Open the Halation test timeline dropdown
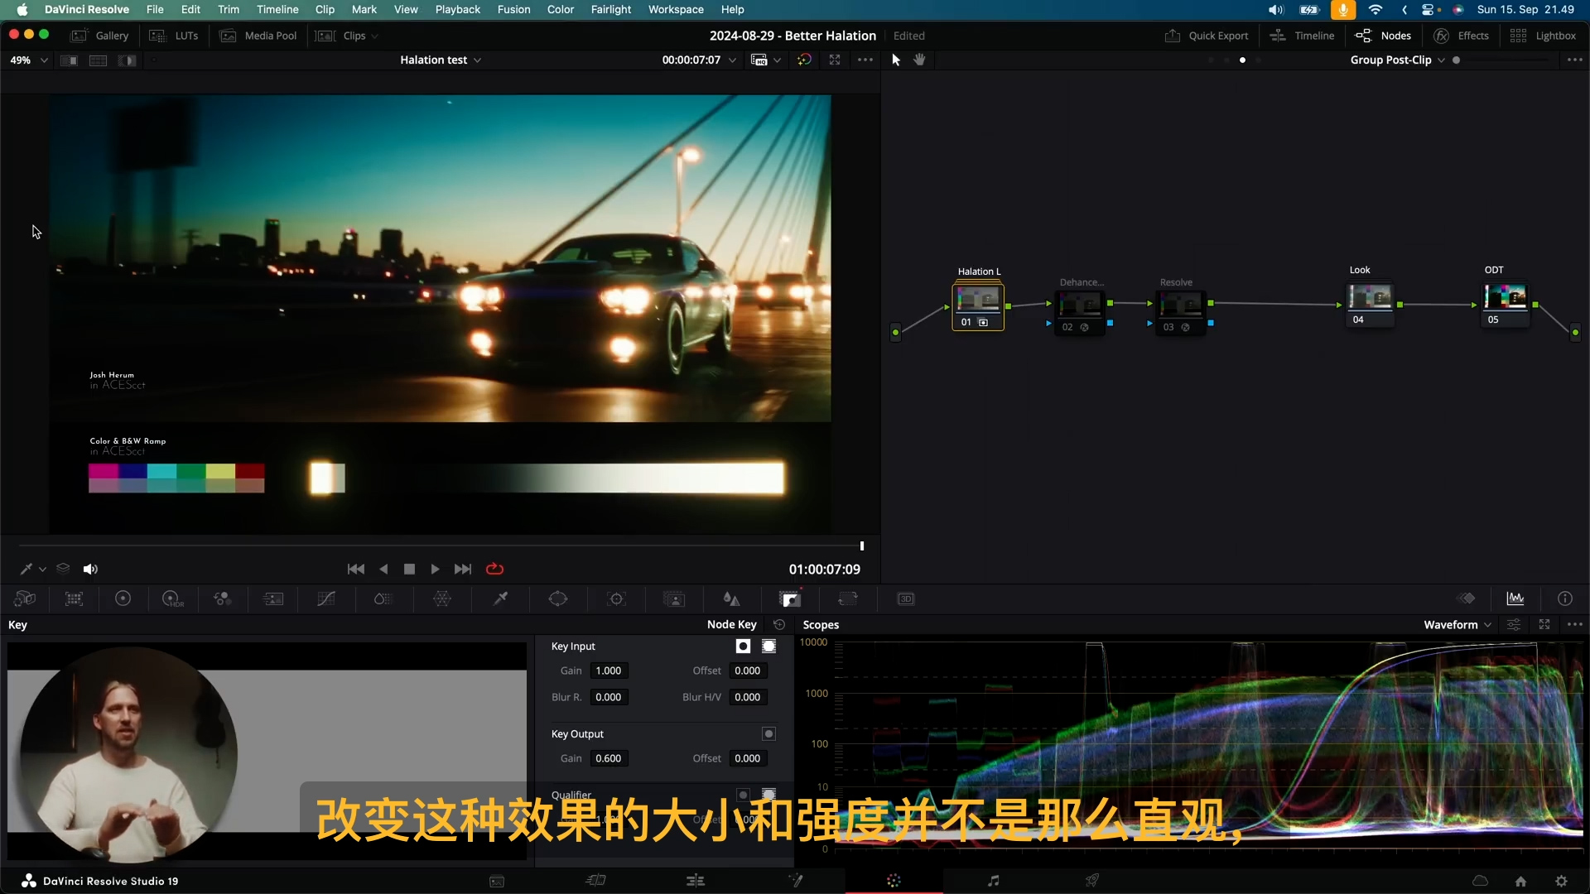 (x=441, y=60)
